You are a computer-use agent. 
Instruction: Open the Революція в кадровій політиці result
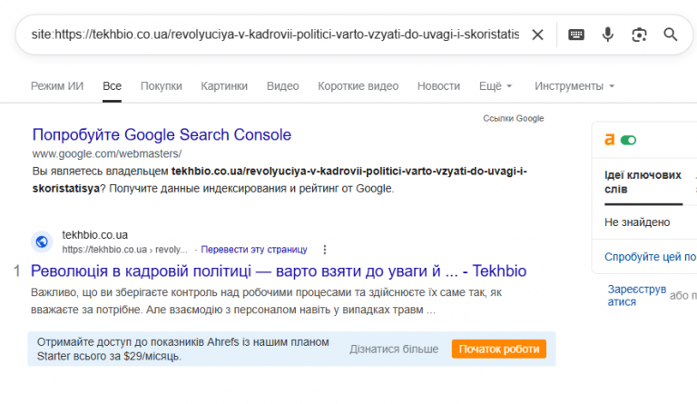point(279,271)
